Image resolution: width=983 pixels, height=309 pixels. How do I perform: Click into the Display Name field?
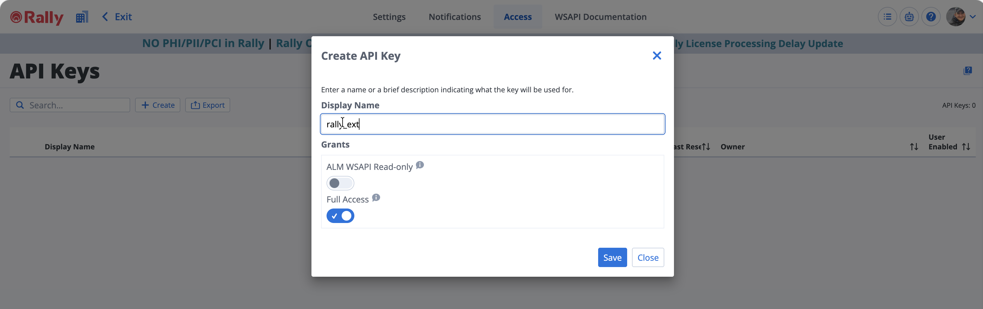492,124
